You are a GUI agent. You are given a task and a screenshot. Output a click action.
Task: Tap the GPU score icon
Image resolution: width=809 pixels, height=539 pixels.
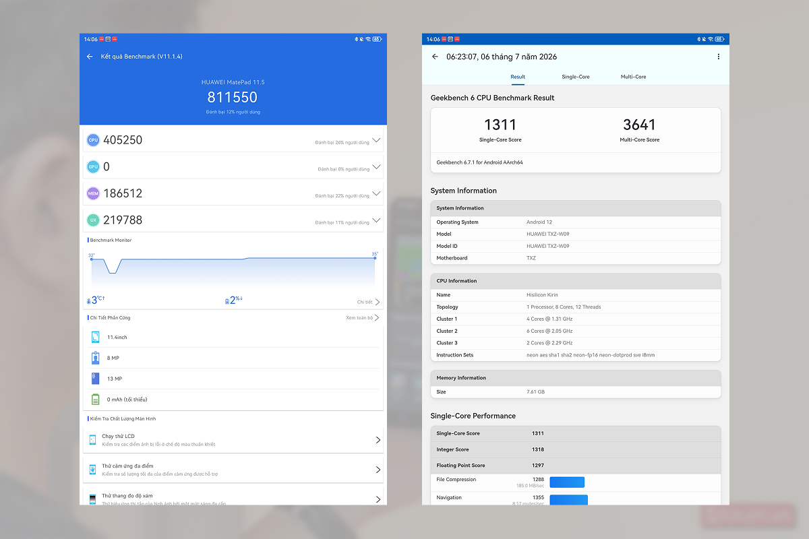[93, 166]
